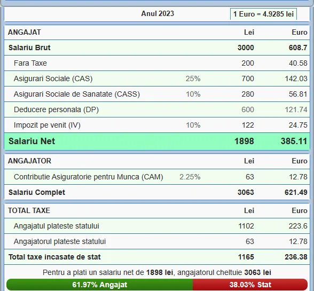The image size is (314, 291).
Task: Click 'Asigurari Sociale (CAS)' label
Action: pyautogui.click(x=53, y=78)
